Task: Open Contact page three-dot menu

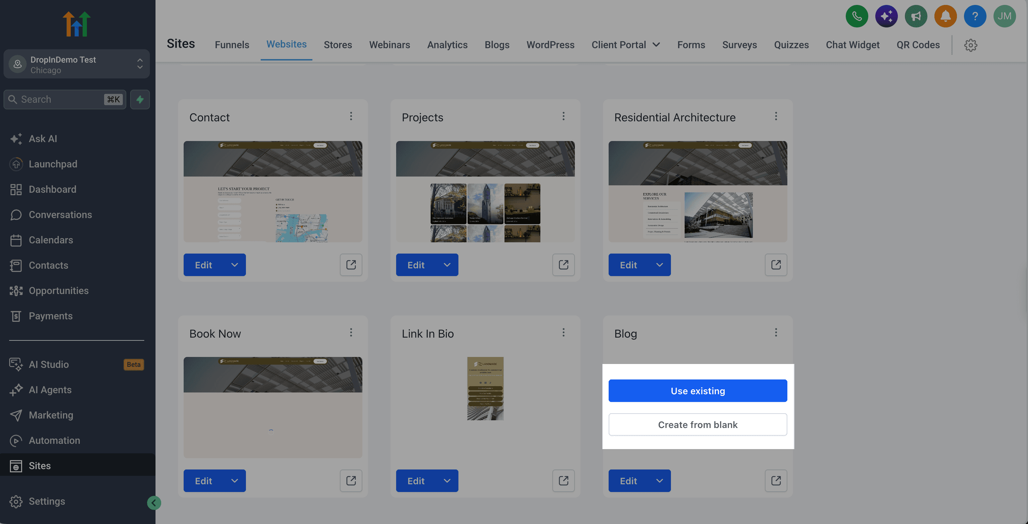Action: [351, 116]
